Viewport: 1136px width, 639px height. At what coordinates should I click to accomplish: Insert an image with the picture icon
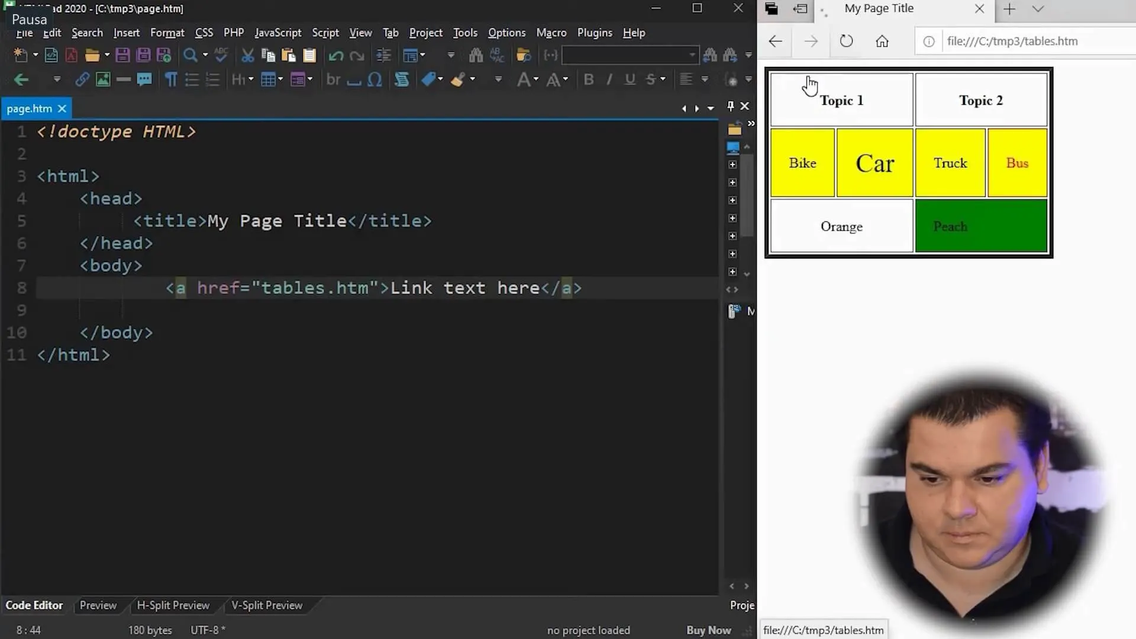click(103, 79)
